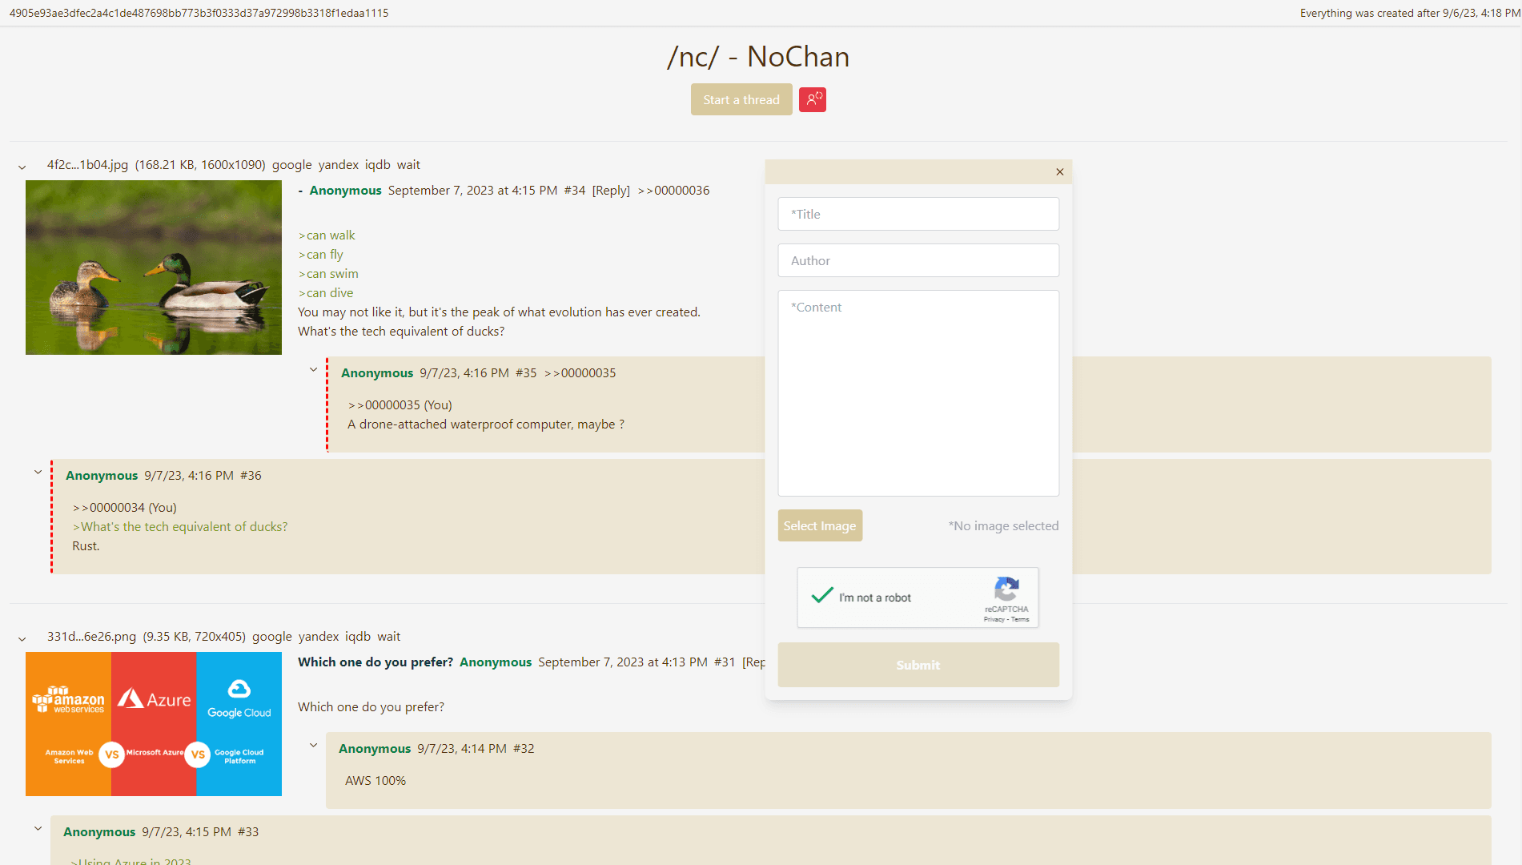The image size is (1522, 865).
Task: Collapse reply #35 using its chevron
Action: pos(313,369)
